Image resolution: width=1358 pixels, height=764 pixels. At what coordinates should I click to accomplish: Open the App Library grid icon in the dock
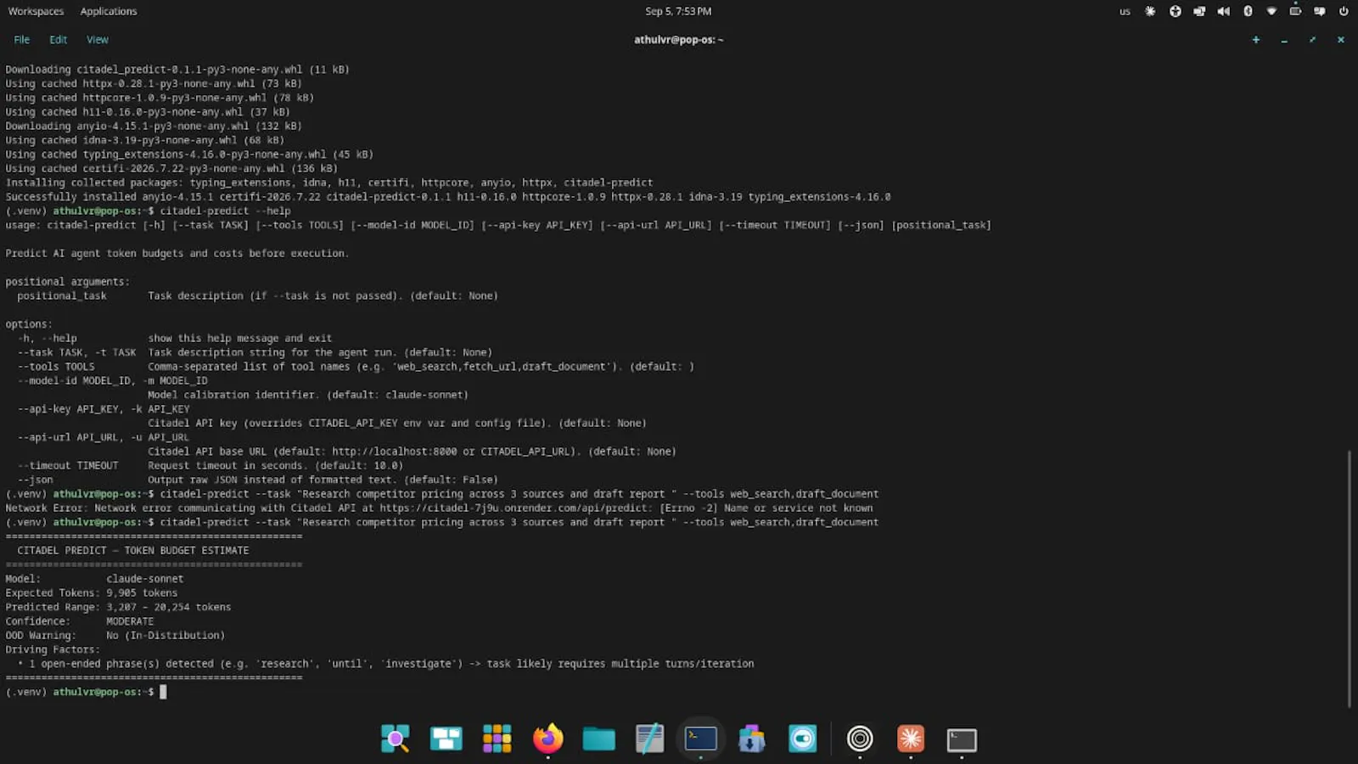tap(497, 739)
